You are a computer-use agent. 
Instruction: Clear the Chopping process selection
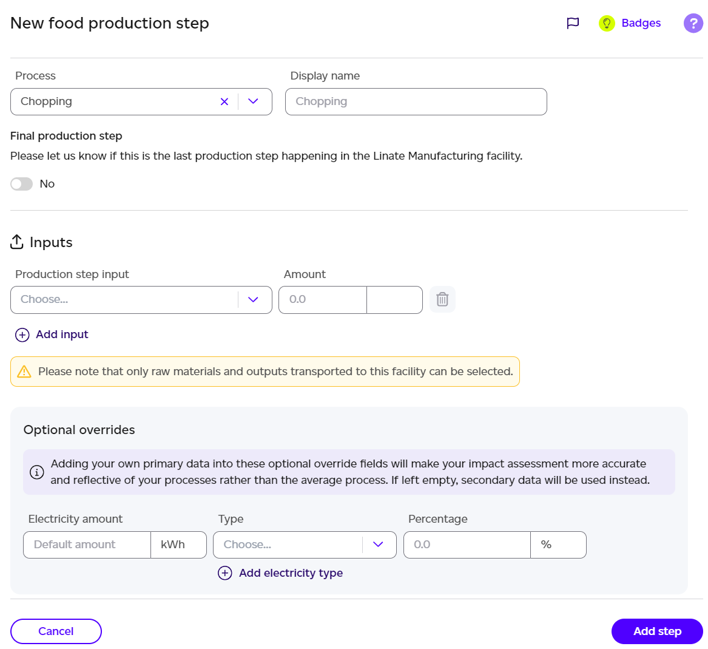224,101
